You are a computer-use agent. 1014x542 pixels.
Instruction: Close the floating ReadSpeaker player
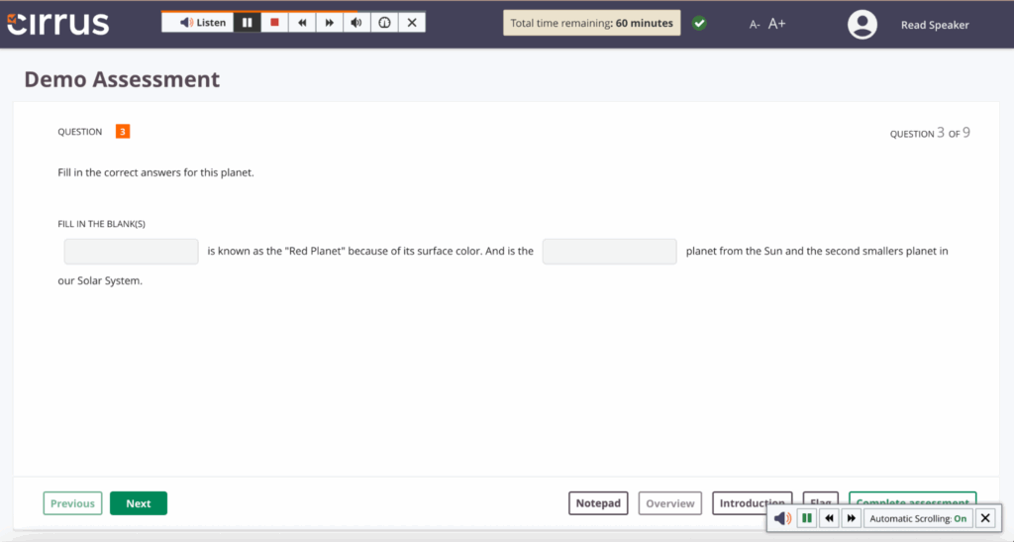point(985,518)
